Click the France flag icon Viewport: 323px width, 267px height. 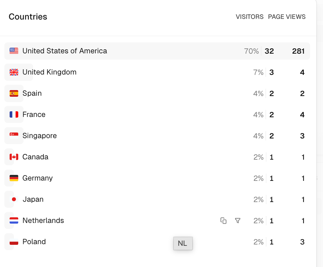click(x=14, y=115)
